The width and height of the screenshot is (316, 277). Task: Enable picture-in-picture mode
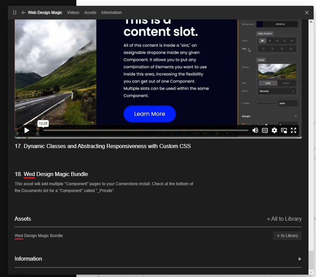[x=284, y=130]
